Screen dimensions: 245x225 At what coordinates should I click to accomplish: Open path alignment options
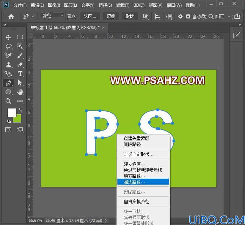(x=157, y=16)
